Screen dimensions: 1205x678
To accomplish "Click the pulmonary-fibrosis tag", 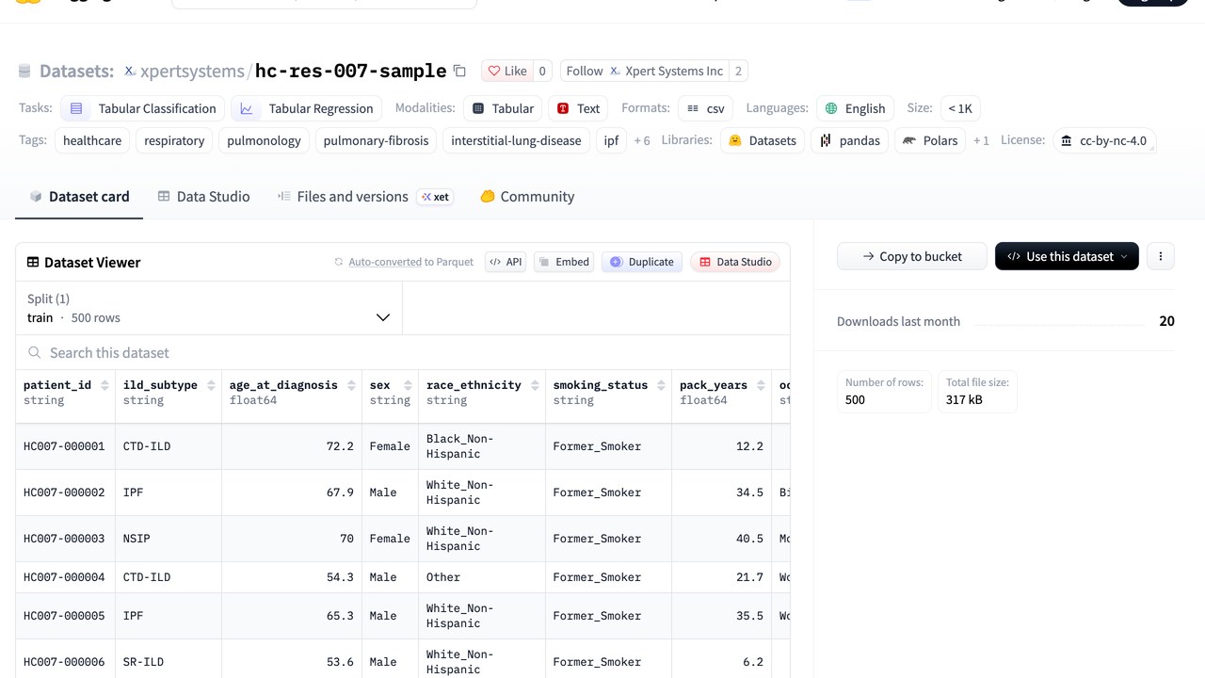I will [376, 140].
